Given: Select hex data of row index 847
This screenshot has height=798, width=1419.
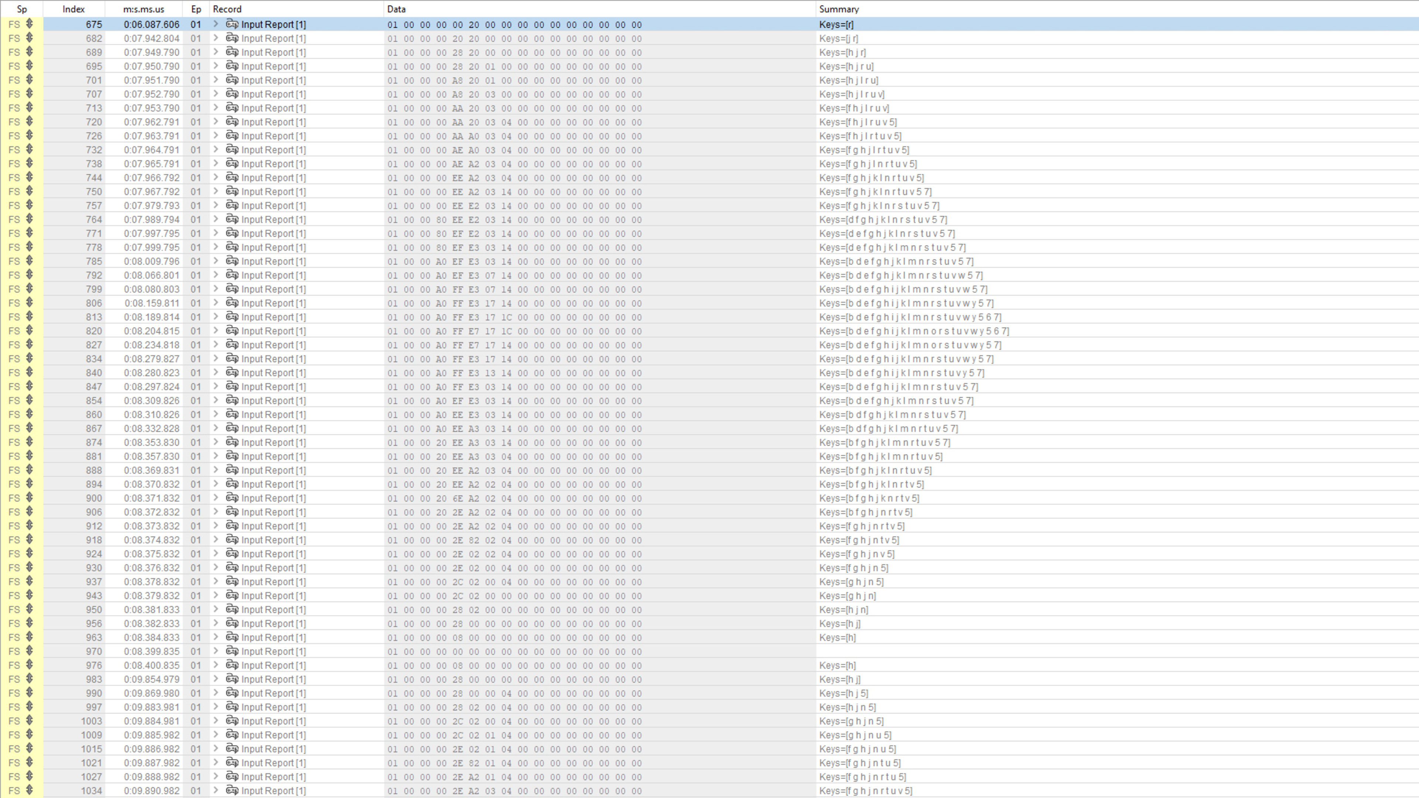Looking at the screenshot, I should click(514, 387).
